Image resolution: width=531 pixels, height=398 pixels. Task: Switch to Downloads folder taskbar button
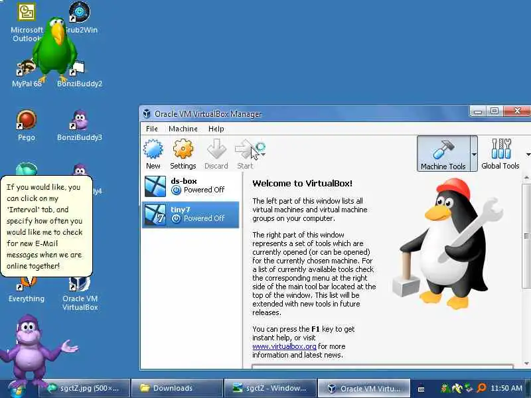pyautogui.click(x=177, y=388)
